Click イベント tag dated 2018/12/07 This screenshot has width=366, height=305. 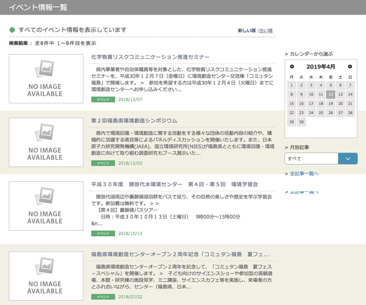pos(103,100)
